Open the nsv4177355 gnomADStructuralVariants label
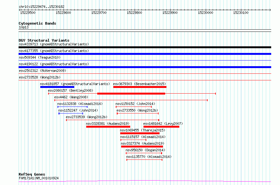Viewport: 280px width, 185px height. [54, 51]
